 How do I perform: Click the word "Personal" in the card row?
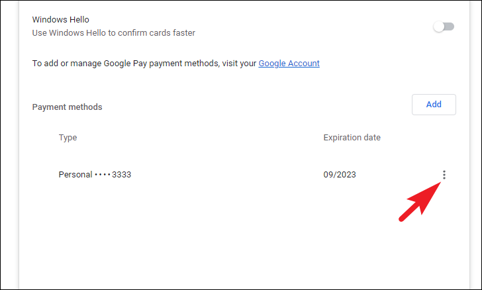point(75,175)
